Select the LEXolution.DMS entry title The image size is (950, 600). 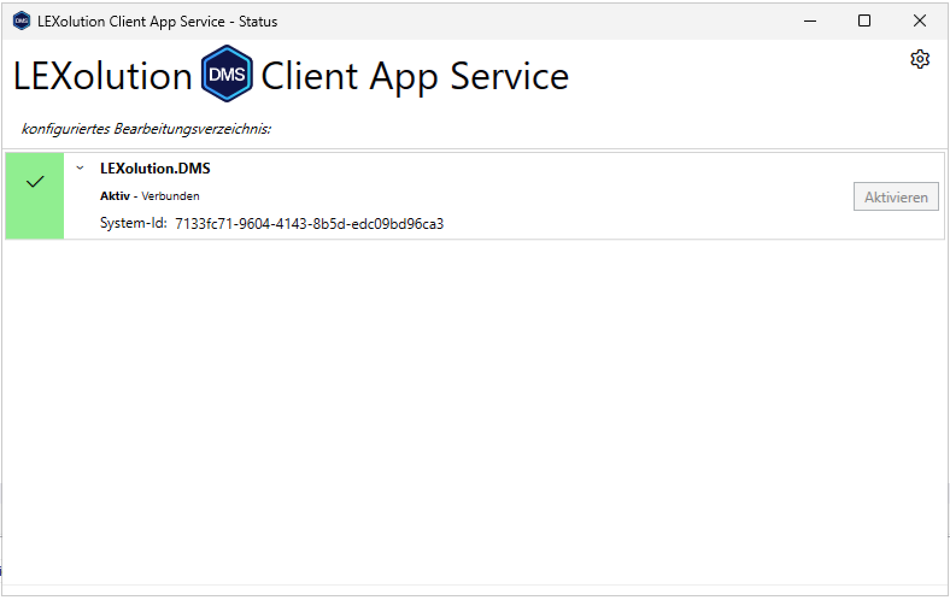point(155,169)
